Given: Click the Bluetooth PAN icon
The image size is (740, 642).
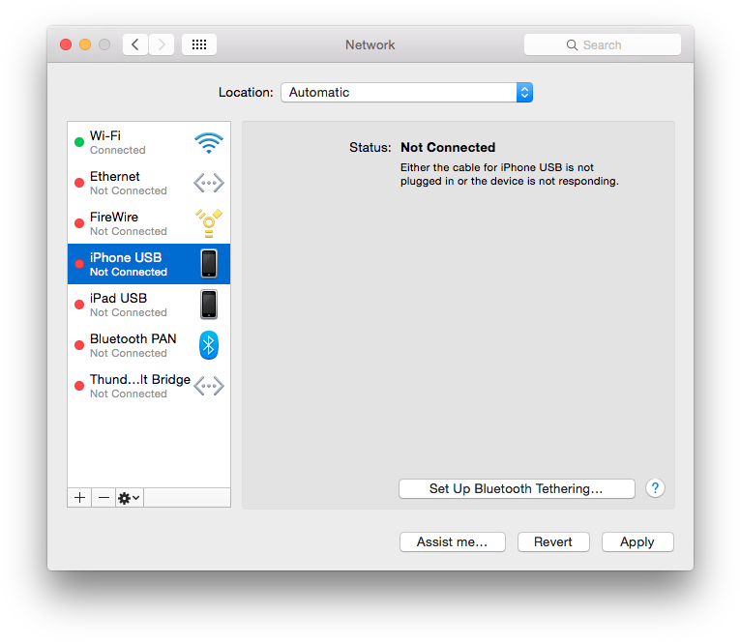Looking at the screenshot, I should [209, 345].
